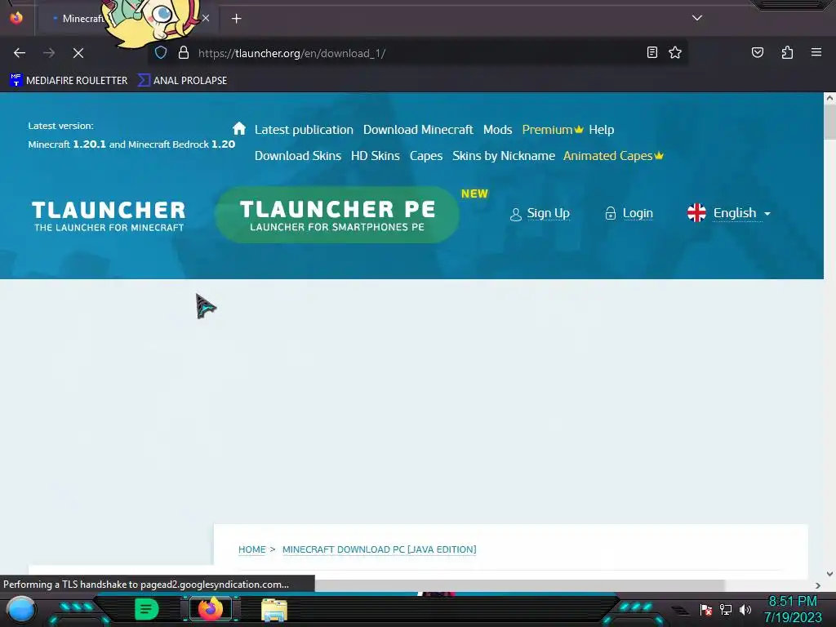Image resolution: width=836 pixels, height=627 pixels.
Task: Open Download Minecraft menu item
Action: coord(418,130)
